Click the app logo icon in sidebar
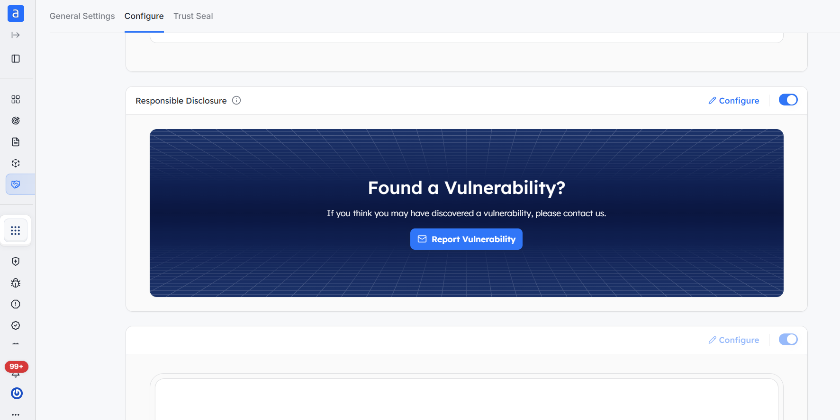The height and width of the screenshot is (420, 840). [16, 14]
